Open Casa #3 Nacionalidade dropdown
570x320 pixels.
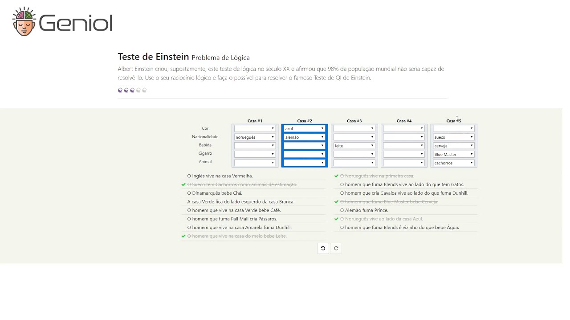pos(354,137)
